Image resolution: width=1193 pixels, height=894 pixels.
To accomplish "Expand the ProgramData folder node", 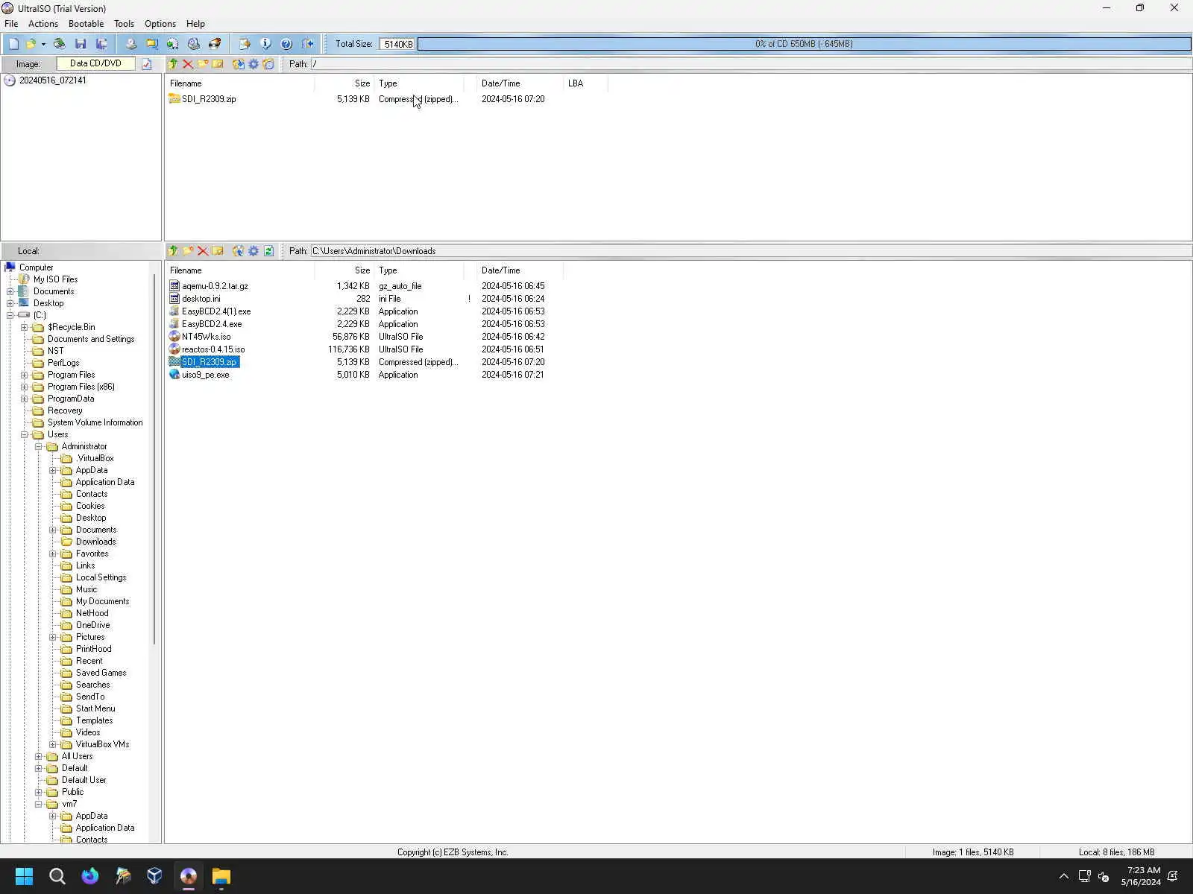I will [25, 399].
